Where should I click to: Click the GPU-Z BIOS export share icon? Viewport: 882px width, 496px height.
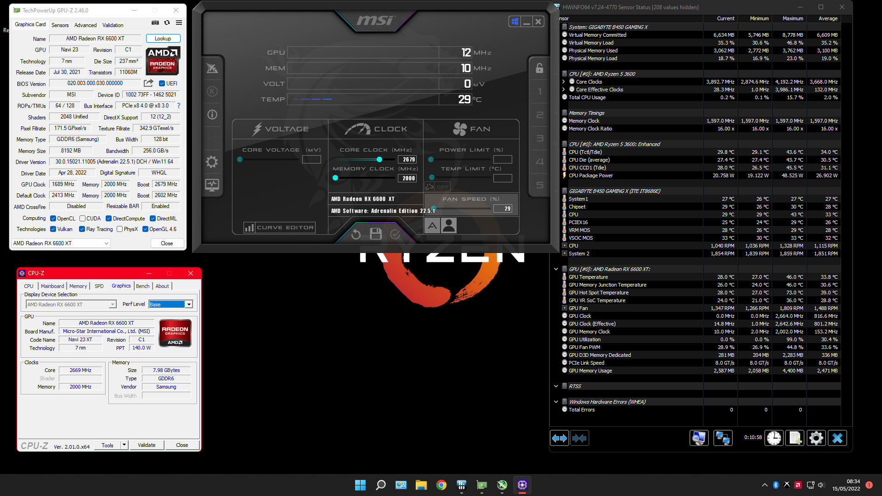148,83
